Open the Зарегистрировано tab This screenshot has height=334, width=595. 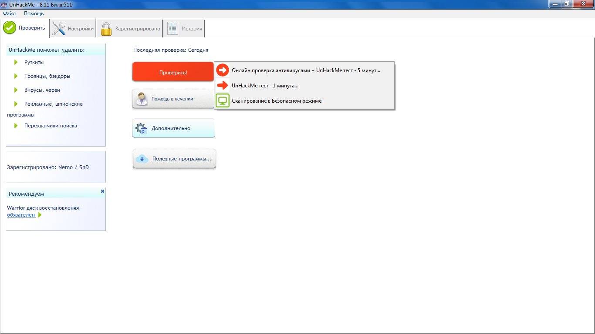[129, 29]
